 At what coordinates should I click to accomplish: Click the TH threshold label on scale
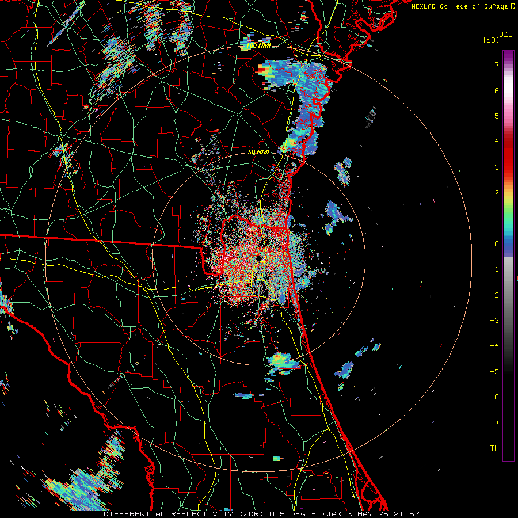494,448
